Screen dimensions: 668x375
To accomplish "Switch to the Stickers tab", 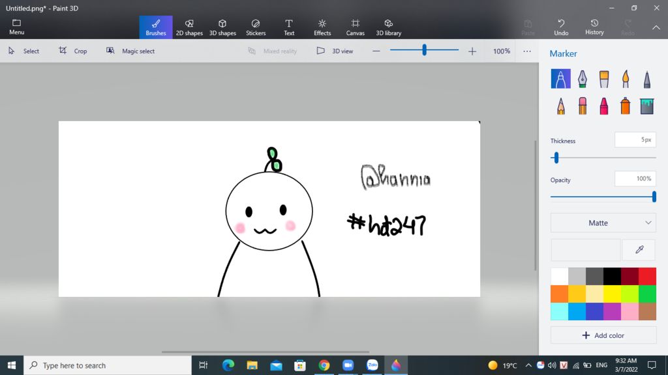I will point(256,27).
